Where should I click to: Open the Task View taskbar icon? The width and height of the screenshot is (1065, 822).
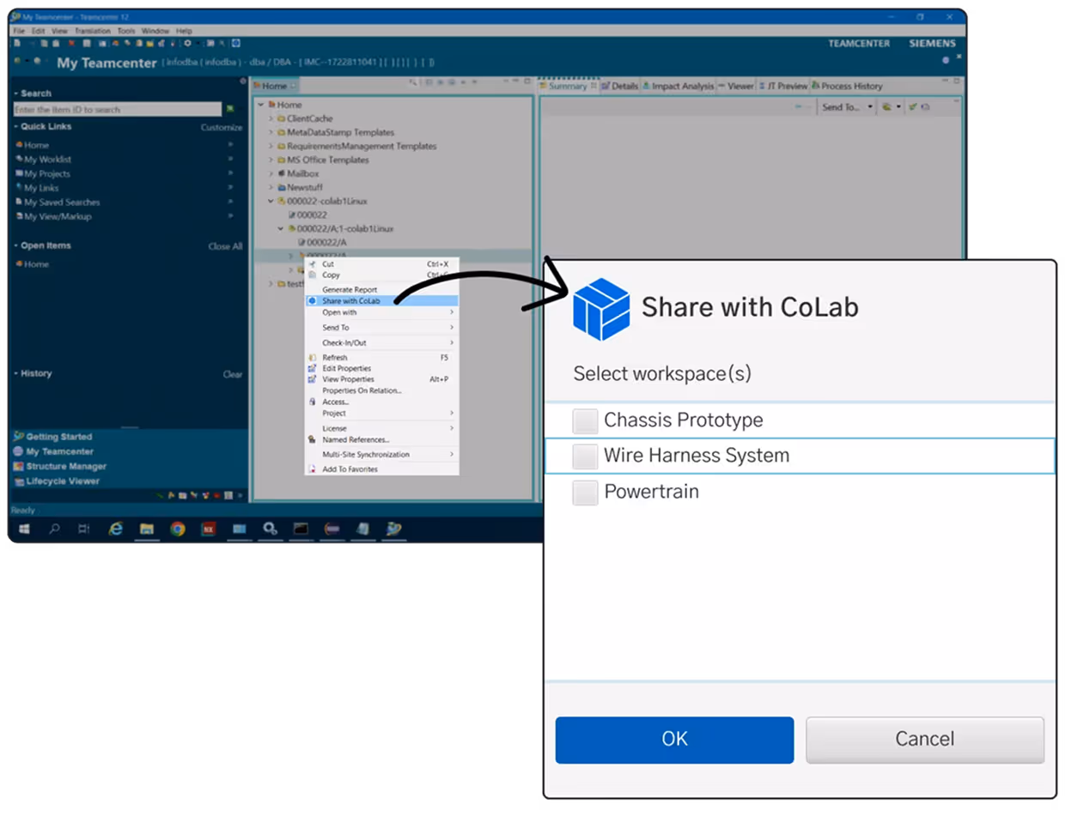[x=83, y=529]
